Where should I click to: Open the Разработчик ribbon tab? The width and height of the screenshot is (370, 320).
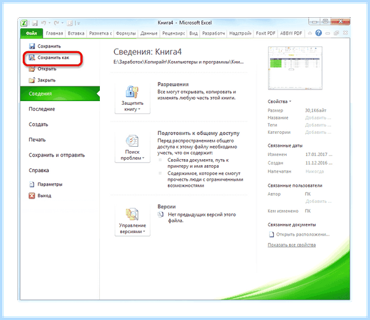point(213,33)
